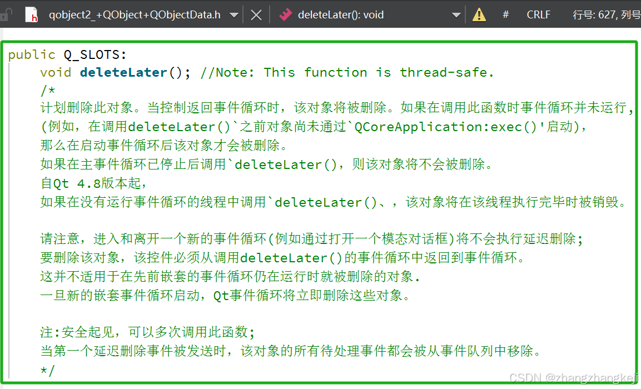
Task: Click the deleteLater() slot symbol icon
Action: (x=285, y=14)
